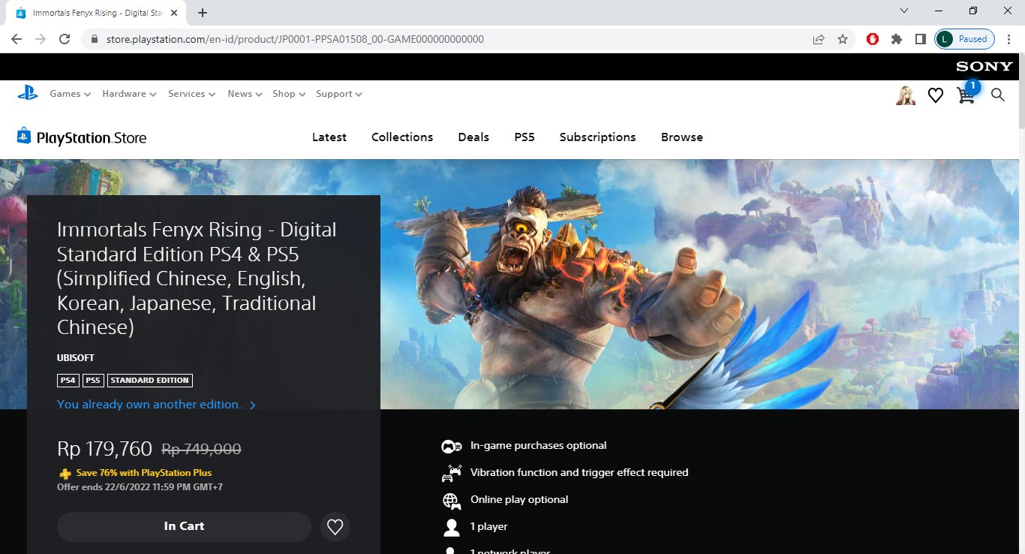
Task: Open the search magnifier icon
Action: (x=997, y=95)
